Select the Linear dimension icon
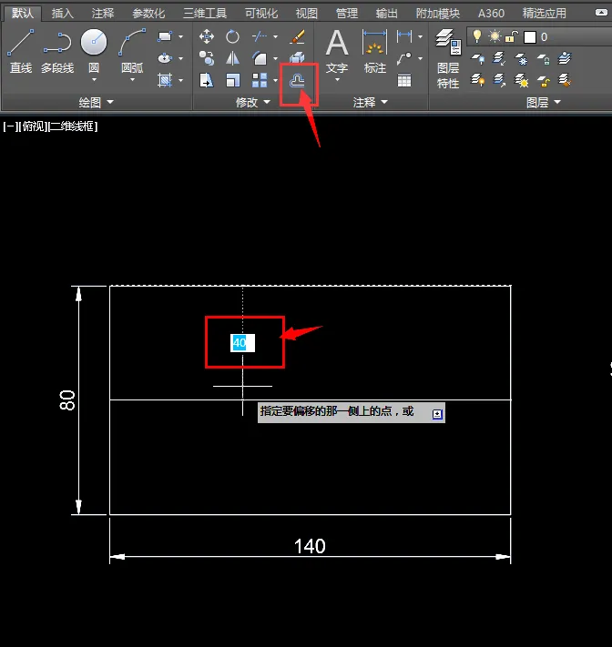 tap(403, 36)
